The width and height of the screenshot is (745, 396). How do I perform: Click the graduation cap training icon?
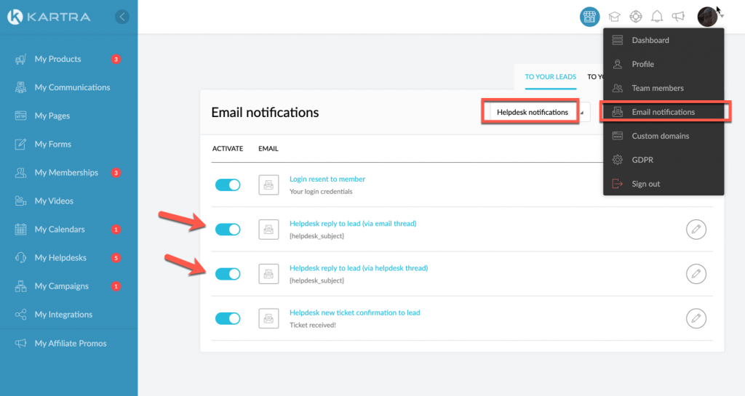click(614, 17)
